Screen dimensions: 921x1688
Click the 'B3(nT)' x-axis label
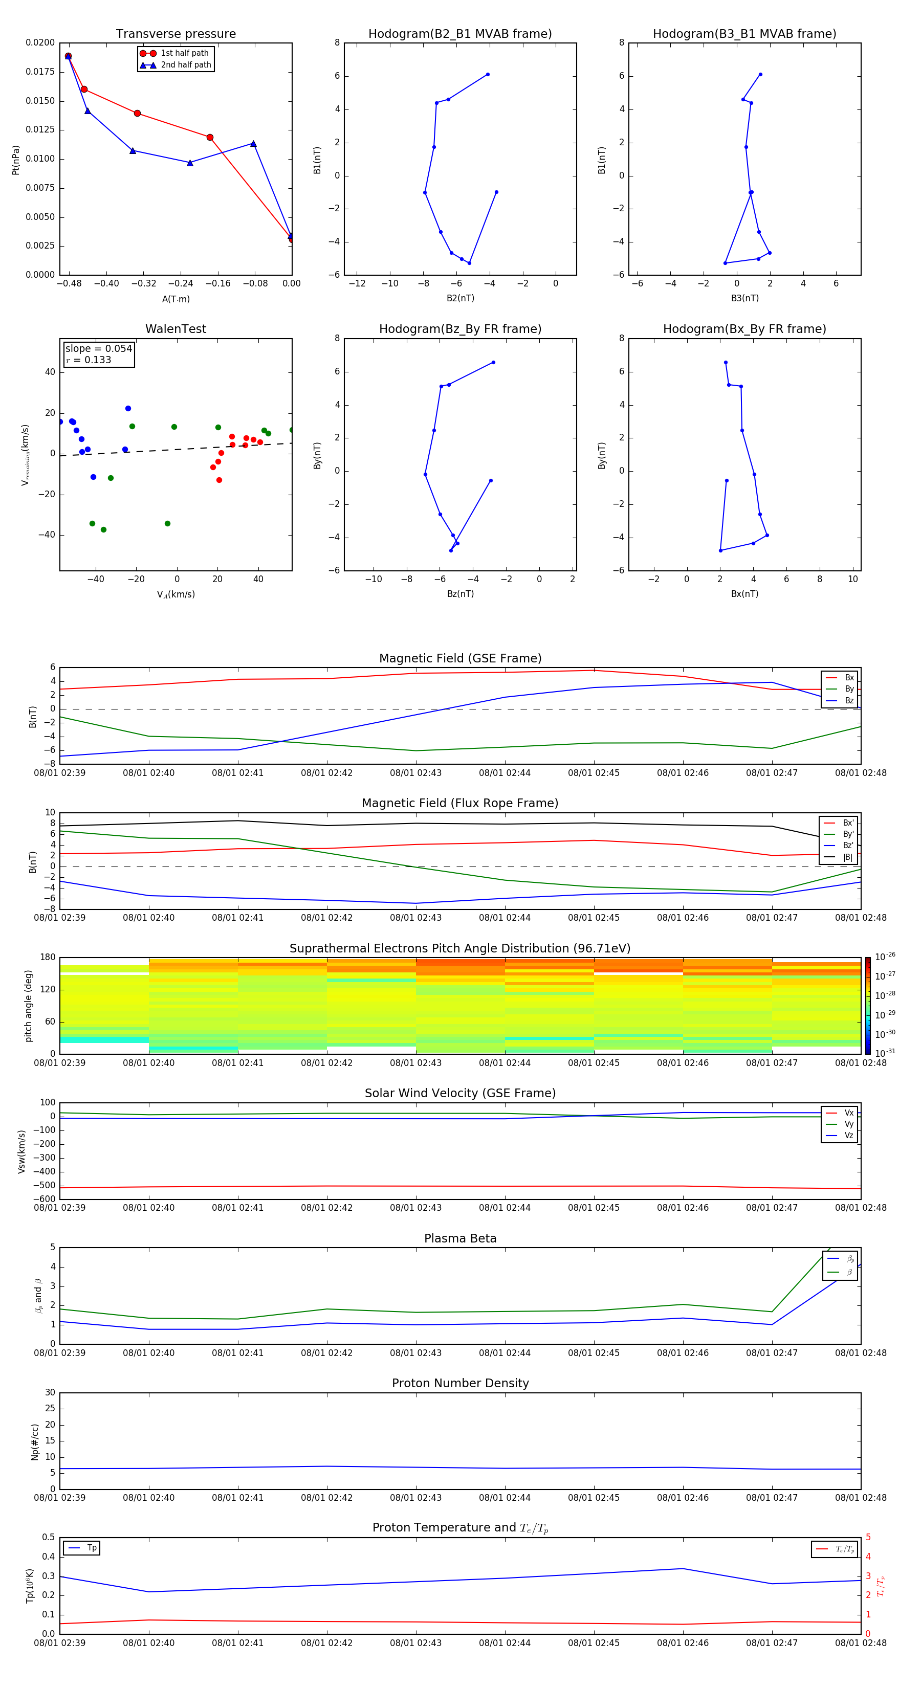pyautogui.click(x=744, y=298)
